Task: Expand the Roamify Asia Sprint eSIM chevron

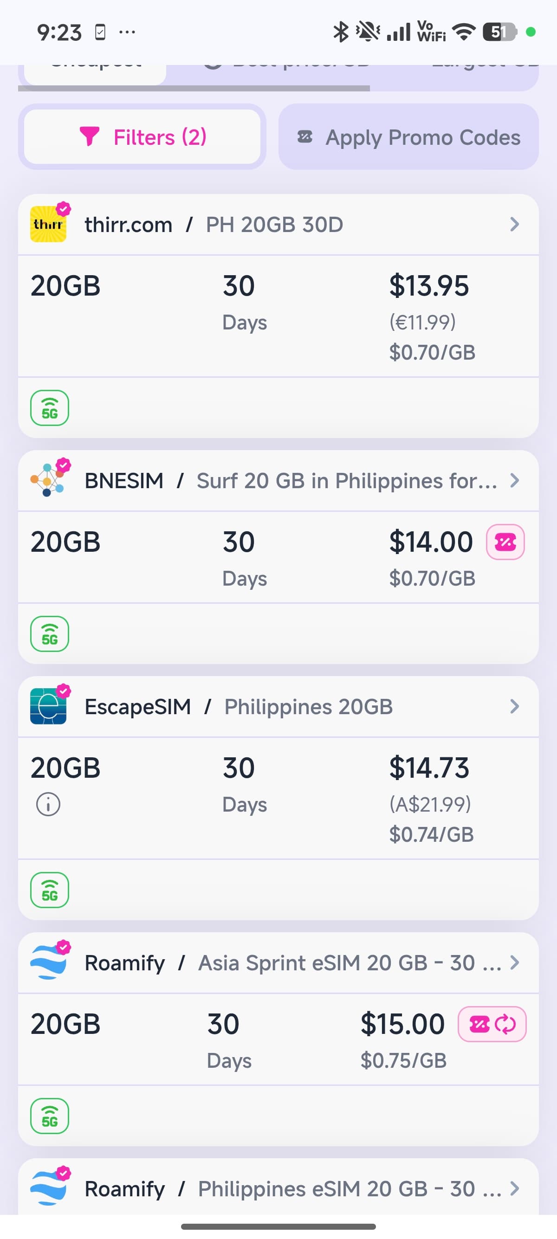Action: 515,962
